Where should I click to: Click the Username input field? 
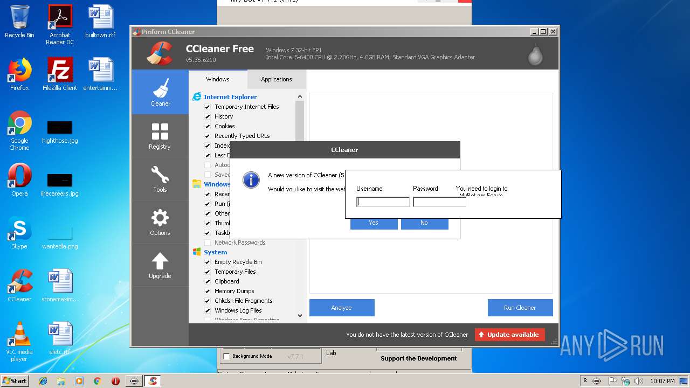click(383, 202)
